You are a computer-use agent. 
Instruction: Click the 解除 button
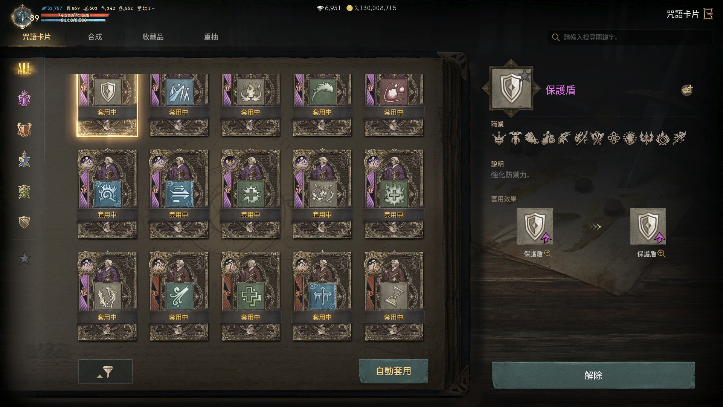click(x=593, y=375)
